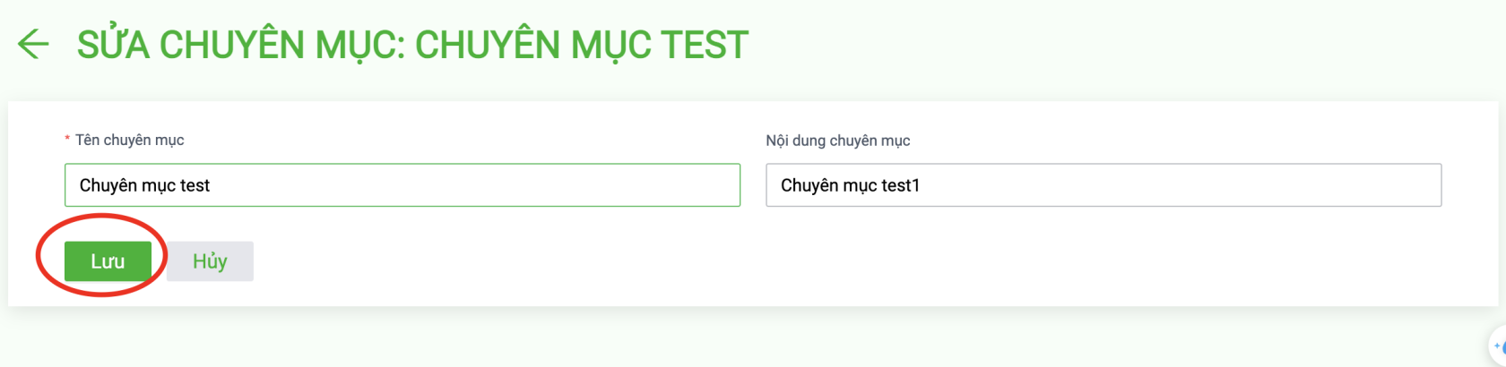Open the floating chat widget at bottom-right edge
The image size is (1506, 367).
tap(1498, 346)
